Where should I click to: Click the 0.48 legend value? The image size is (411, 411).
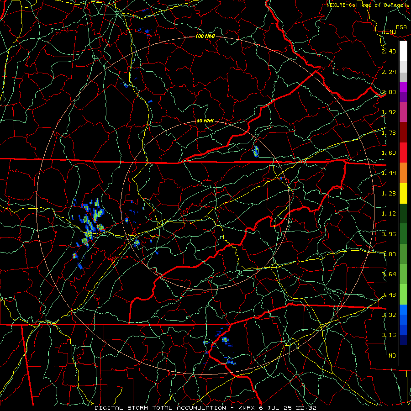(x=389, y=295)
